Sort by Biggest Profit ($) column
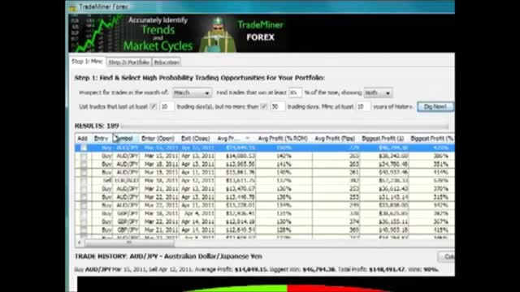 pyautogui.click(x=383, y=139)
